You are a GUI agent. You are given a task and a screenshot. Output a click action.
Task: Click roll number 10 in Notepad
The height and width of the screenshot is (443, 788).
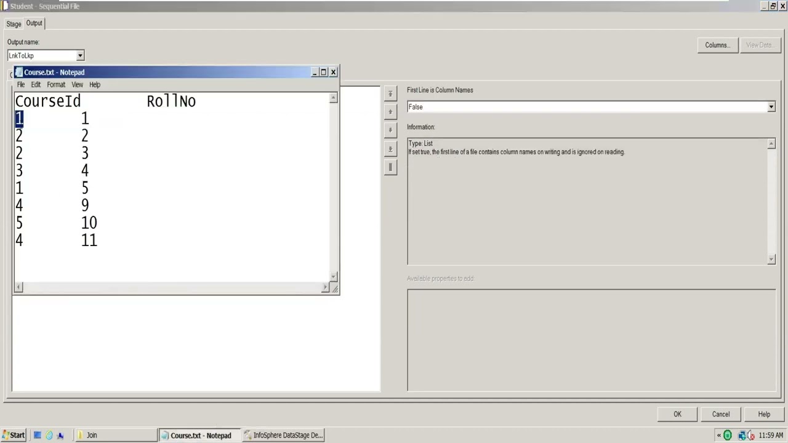(89, 223)
